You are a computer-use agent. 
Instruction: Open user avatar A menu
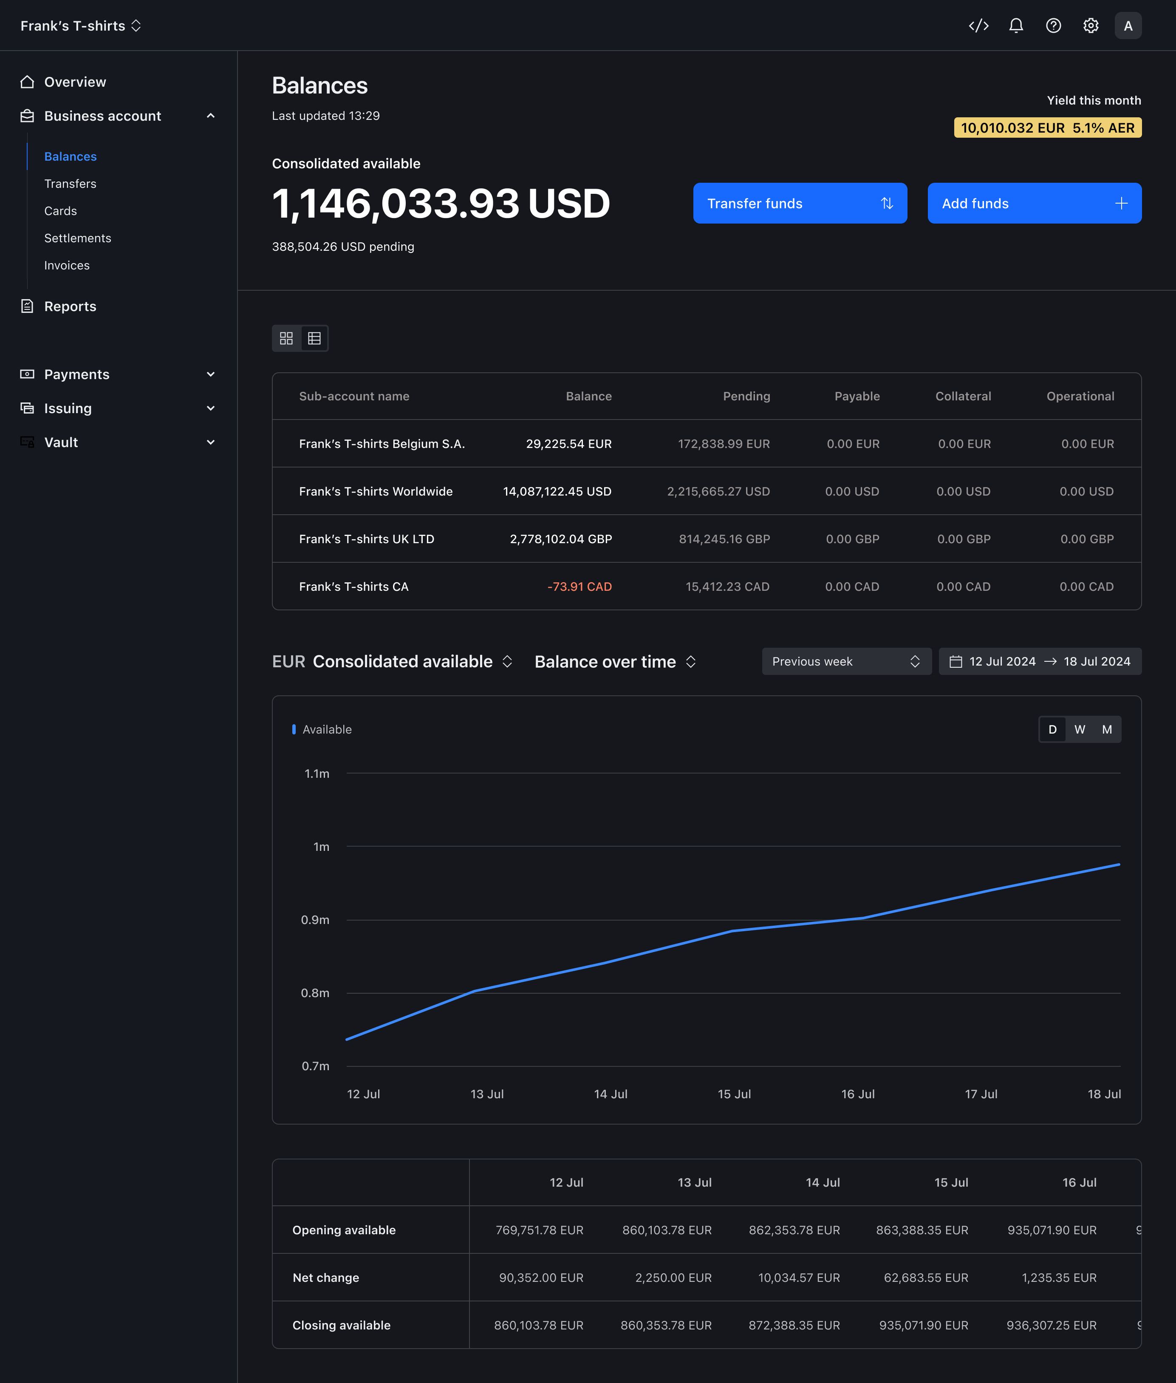click(1127, 26)
